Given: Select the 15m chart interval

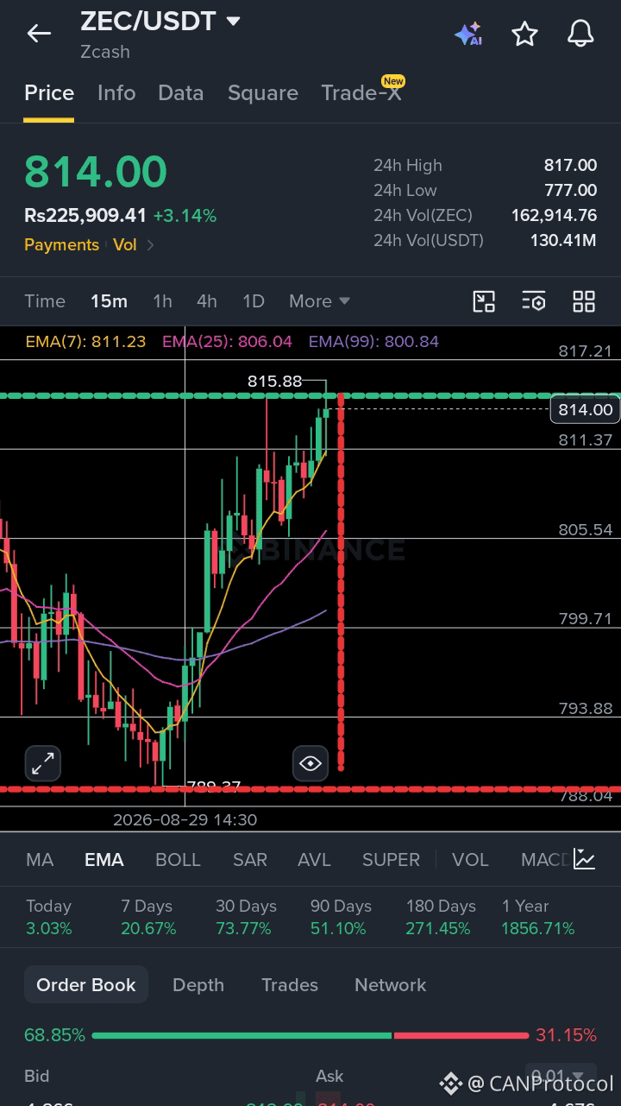Looking at the screenshot, I should click(109, 301).
